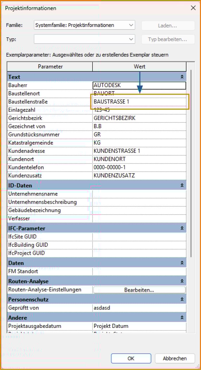The width and height of the screenshot is (201, 370).
Task: Click the Projekt Datum value cell
Action: point(139,326)
